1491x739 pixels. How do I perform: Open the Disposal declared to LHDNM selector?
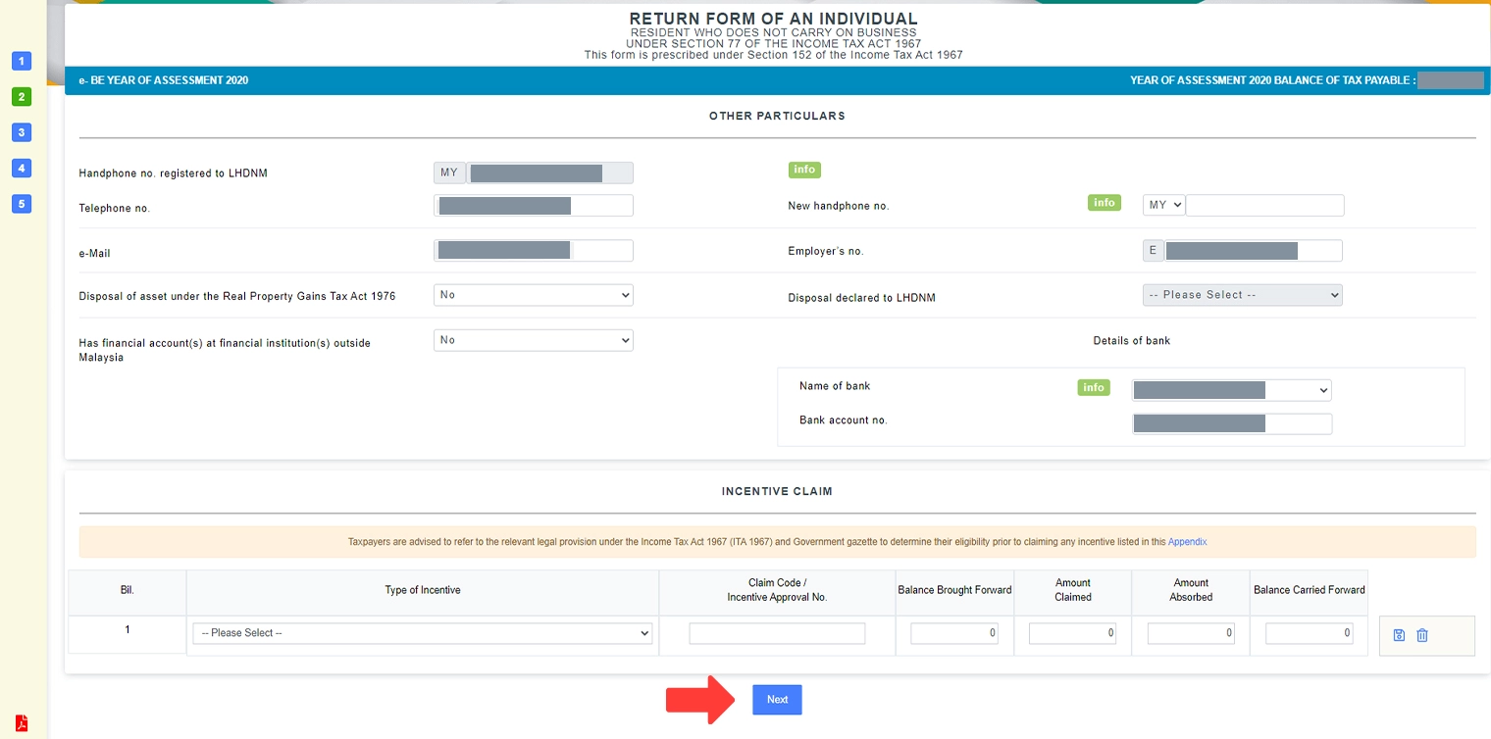(x=1242, y=294)
